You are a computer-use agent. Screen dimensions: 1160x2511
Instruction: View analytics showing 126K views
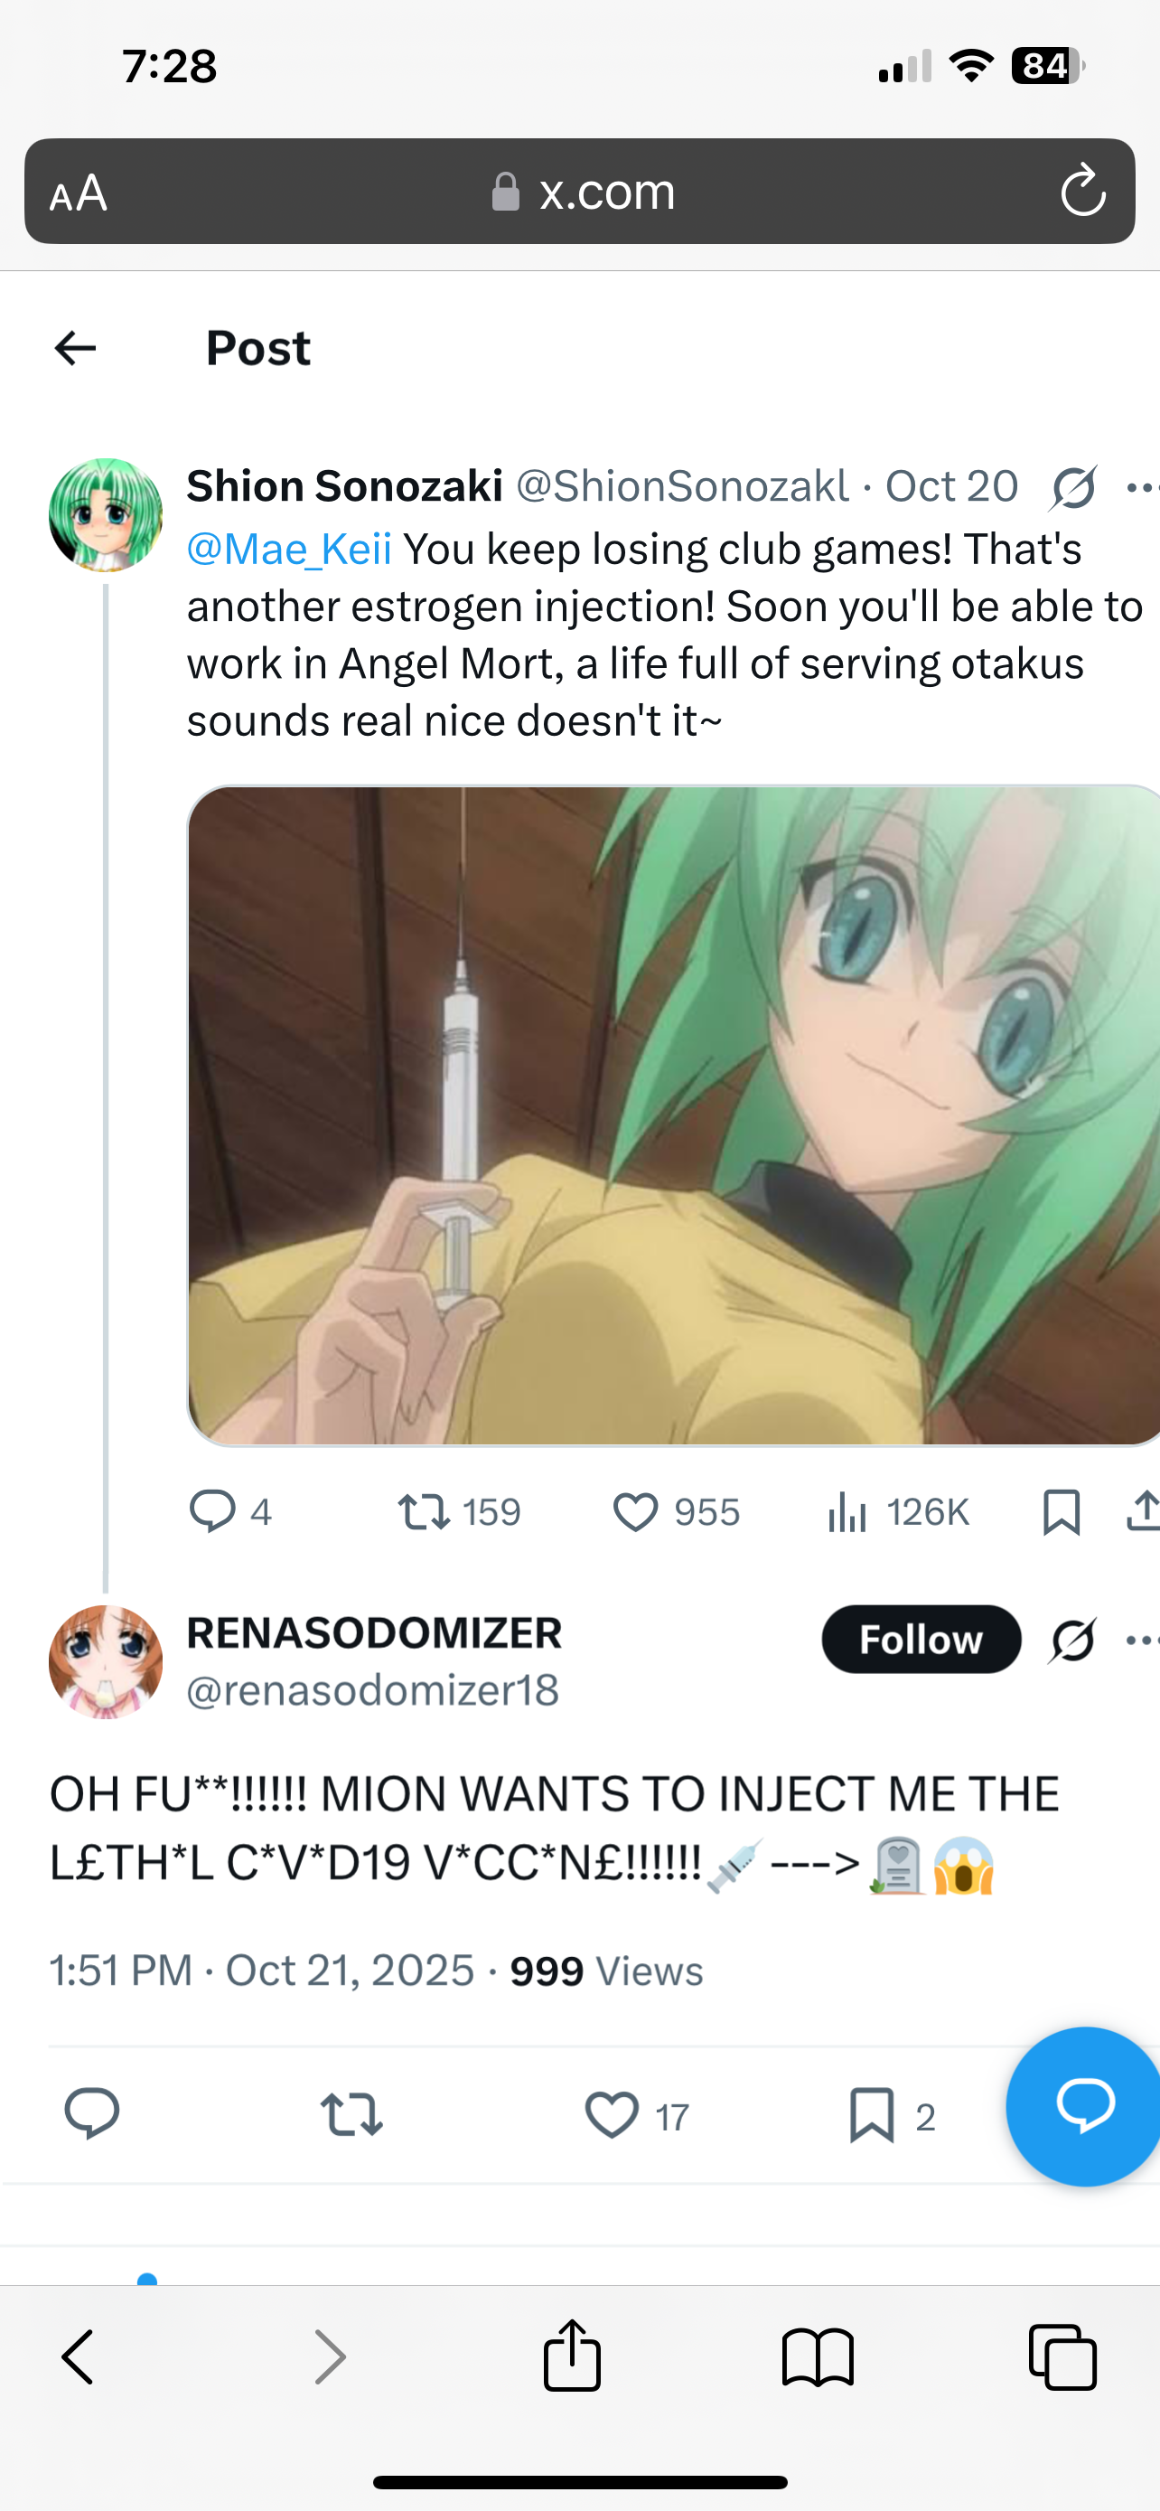tap(847, 1512)
